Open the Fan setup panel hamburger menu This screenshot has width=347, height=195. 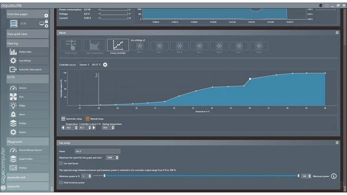(337, 143)
